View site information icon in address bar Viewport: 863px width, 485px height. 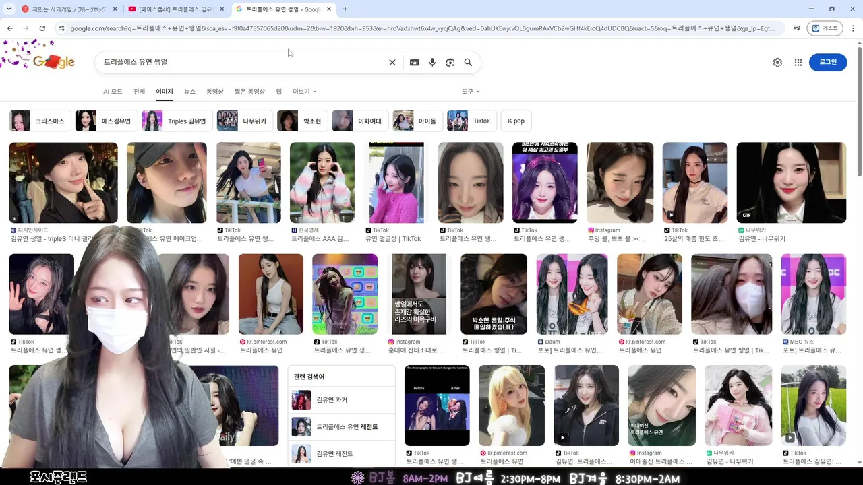[x=61, y=28]
